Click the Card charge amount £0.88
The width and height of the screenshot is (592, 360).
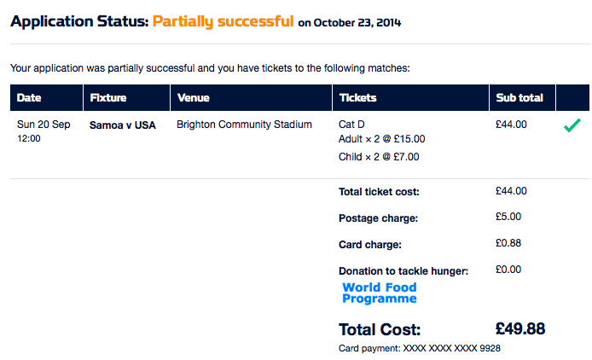[508, 243]
